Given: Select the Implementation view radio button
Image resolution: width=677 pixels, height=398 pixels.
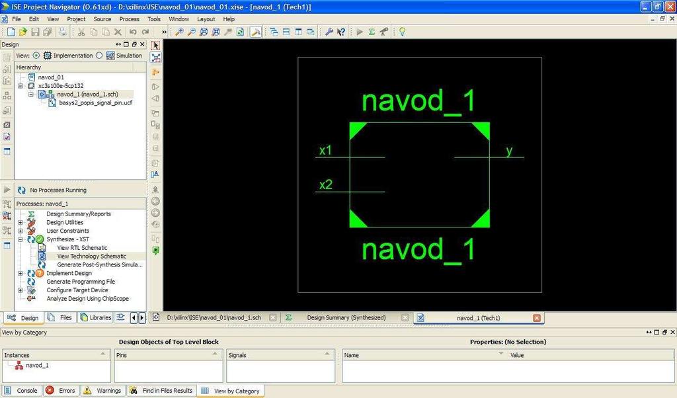Looking at the screenshot, I should (x=36, y=56).
